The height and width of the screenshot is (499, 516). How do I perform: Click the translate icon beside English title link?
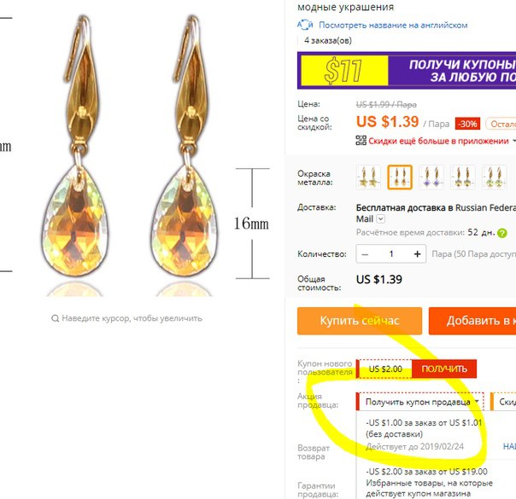click(x=305, y=25)
